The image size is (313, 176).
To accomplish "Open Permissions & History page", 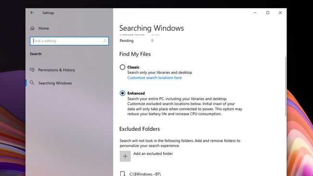I will tap(56, 70).
